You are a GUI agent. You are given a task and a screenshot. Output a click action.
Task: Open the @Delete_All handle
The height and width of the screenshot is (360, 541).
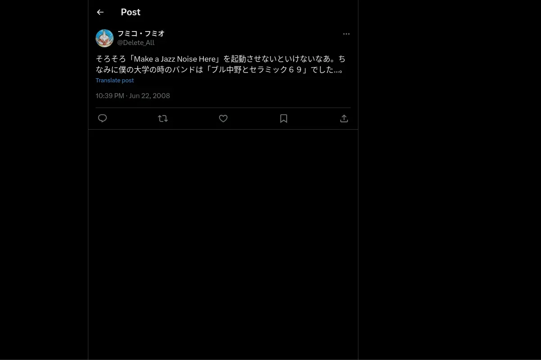pyautogui.click(x=136, y=43)
